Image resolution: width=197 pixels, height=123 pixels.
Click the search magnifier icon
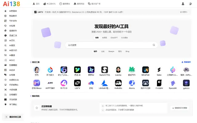(154, 45)
